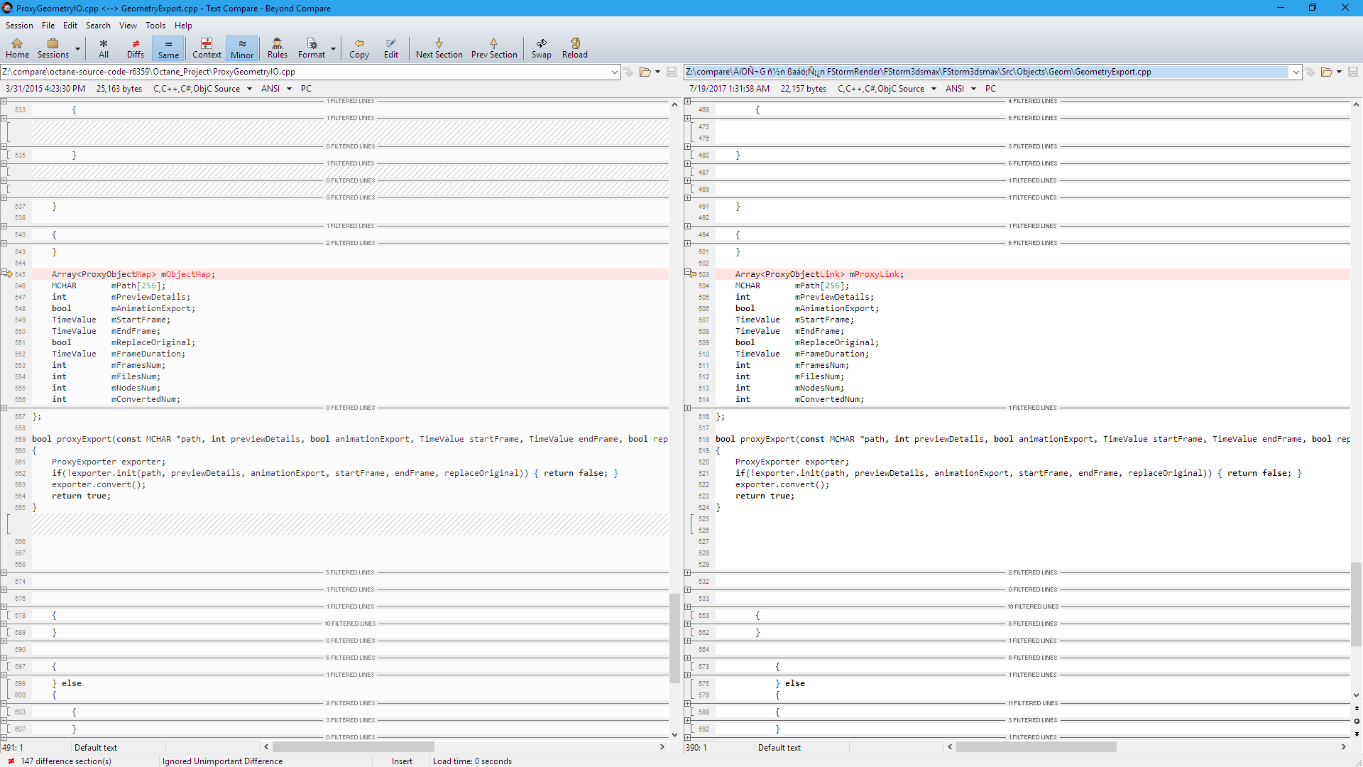Viewport: 1363px width, 767px height.
Task: Reload the compared files
Action: (x=574, y=48)
